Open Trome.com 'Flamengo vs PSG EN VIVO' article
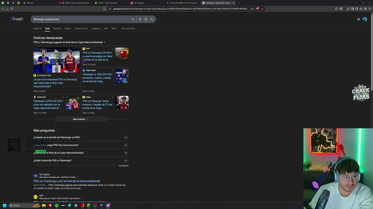This screenshot has width=373, height=209. point(48,105)
